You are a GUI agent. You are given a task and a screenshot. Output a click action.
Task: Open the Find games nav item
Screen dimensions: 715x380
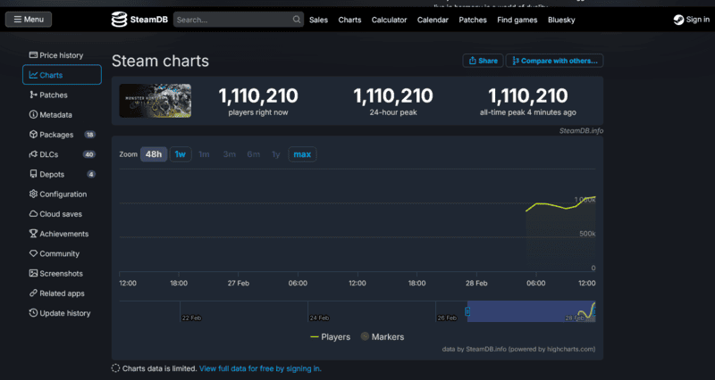(x=517, y=20)
